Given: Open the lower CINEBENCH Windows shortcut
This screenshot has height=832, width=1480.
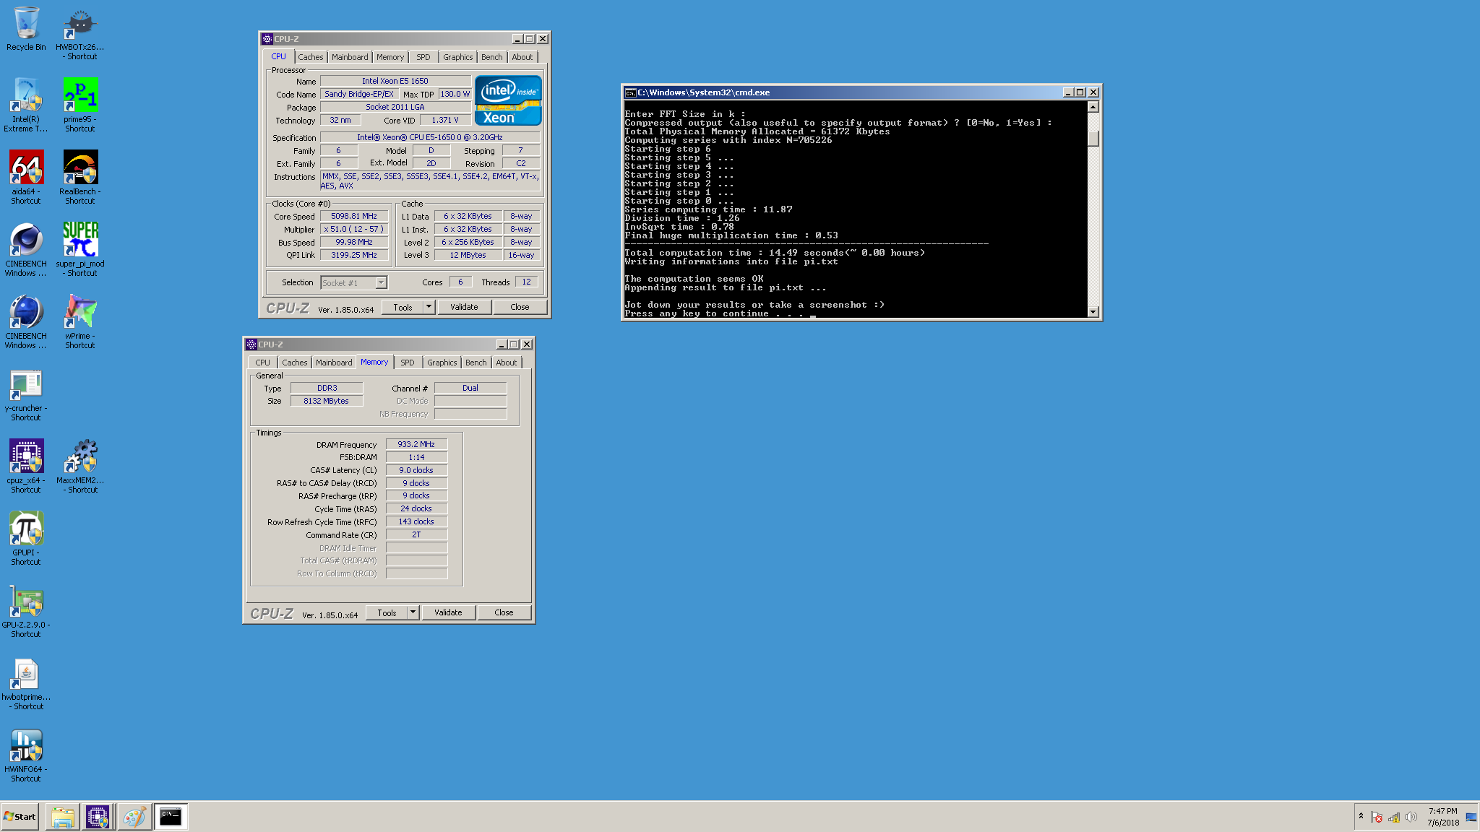Looking at the screenshot, I should 26,322.
